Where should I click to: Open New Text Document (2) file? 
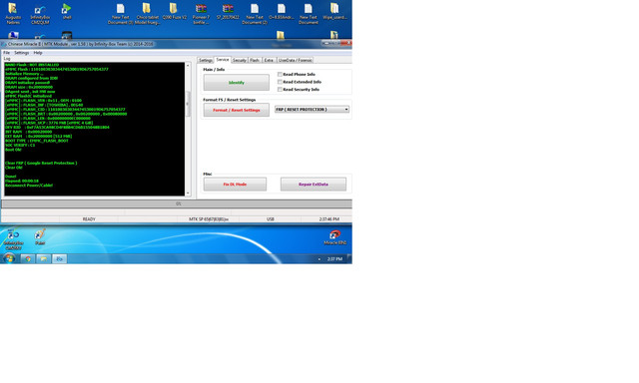pyautogui.click(x=255, y=14)
